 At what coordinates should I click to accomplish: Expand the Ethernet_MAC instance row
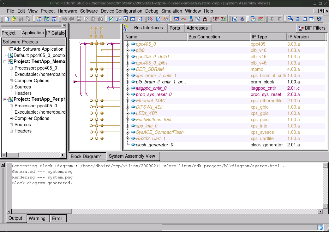pos(127,101)
